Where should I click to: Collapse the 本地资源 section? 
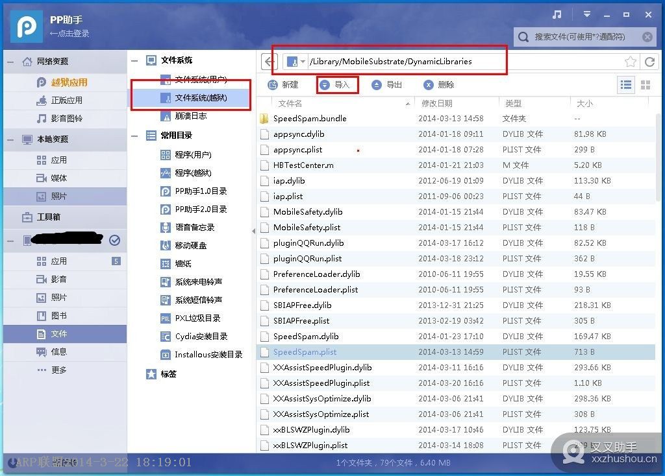10,139
